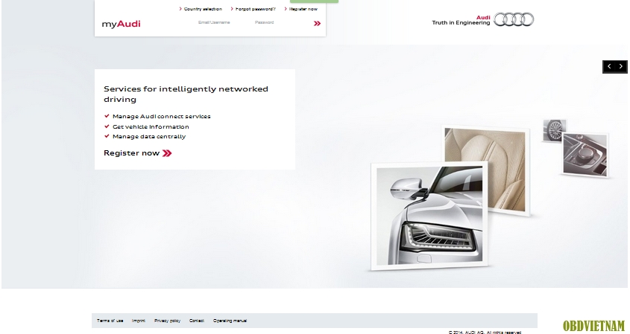Image resolution: width=630 pixels, height=334 pixels.
Task: Open Terms of use in footer
Action: click(110, 321)
